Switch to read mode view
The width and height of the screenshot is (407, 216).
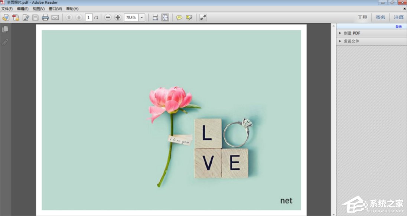[203, 17]
